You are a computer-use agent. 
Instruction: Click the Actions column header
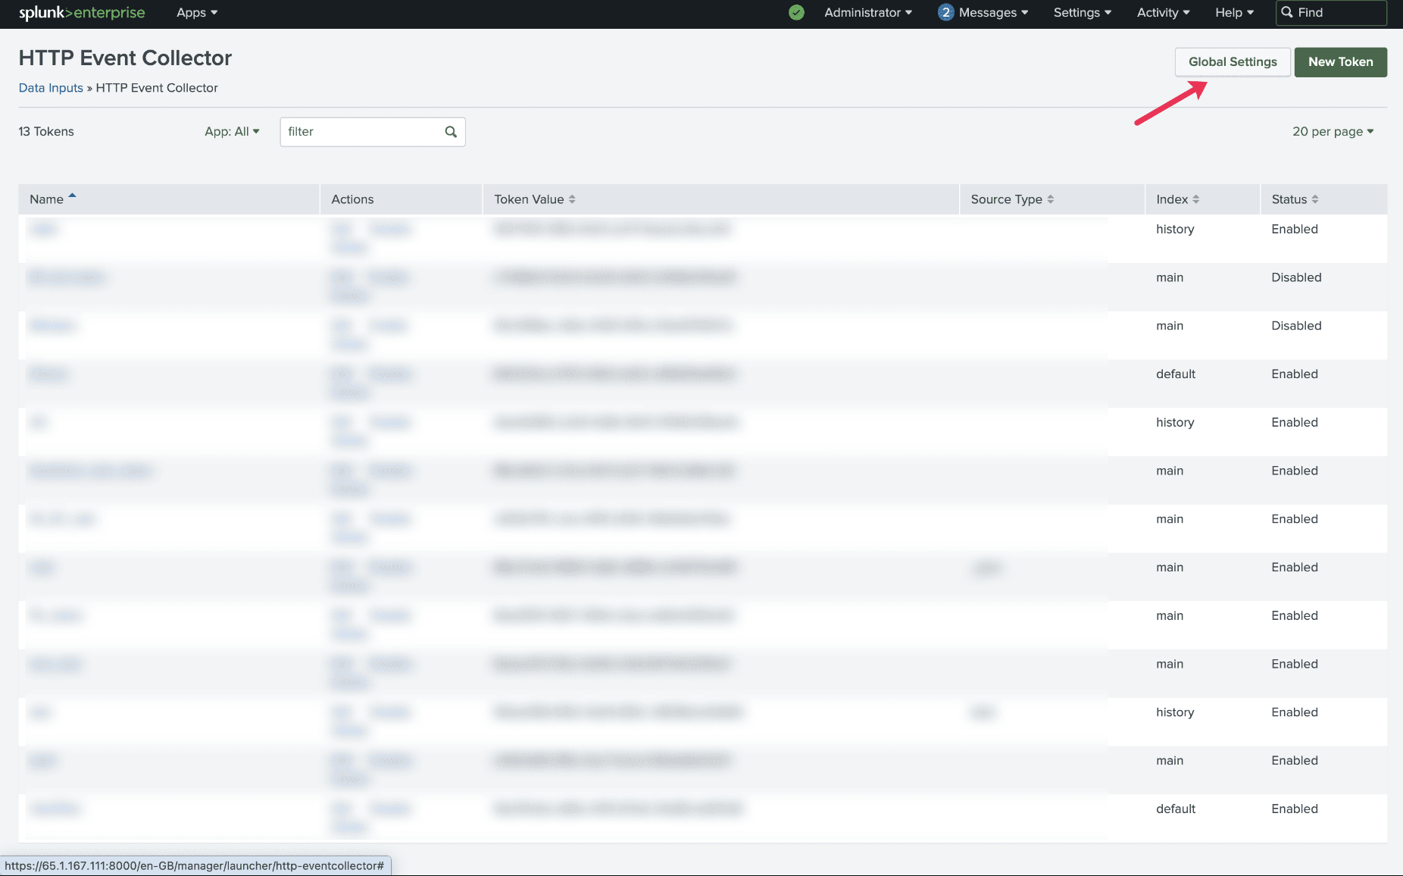pos(352,199)
